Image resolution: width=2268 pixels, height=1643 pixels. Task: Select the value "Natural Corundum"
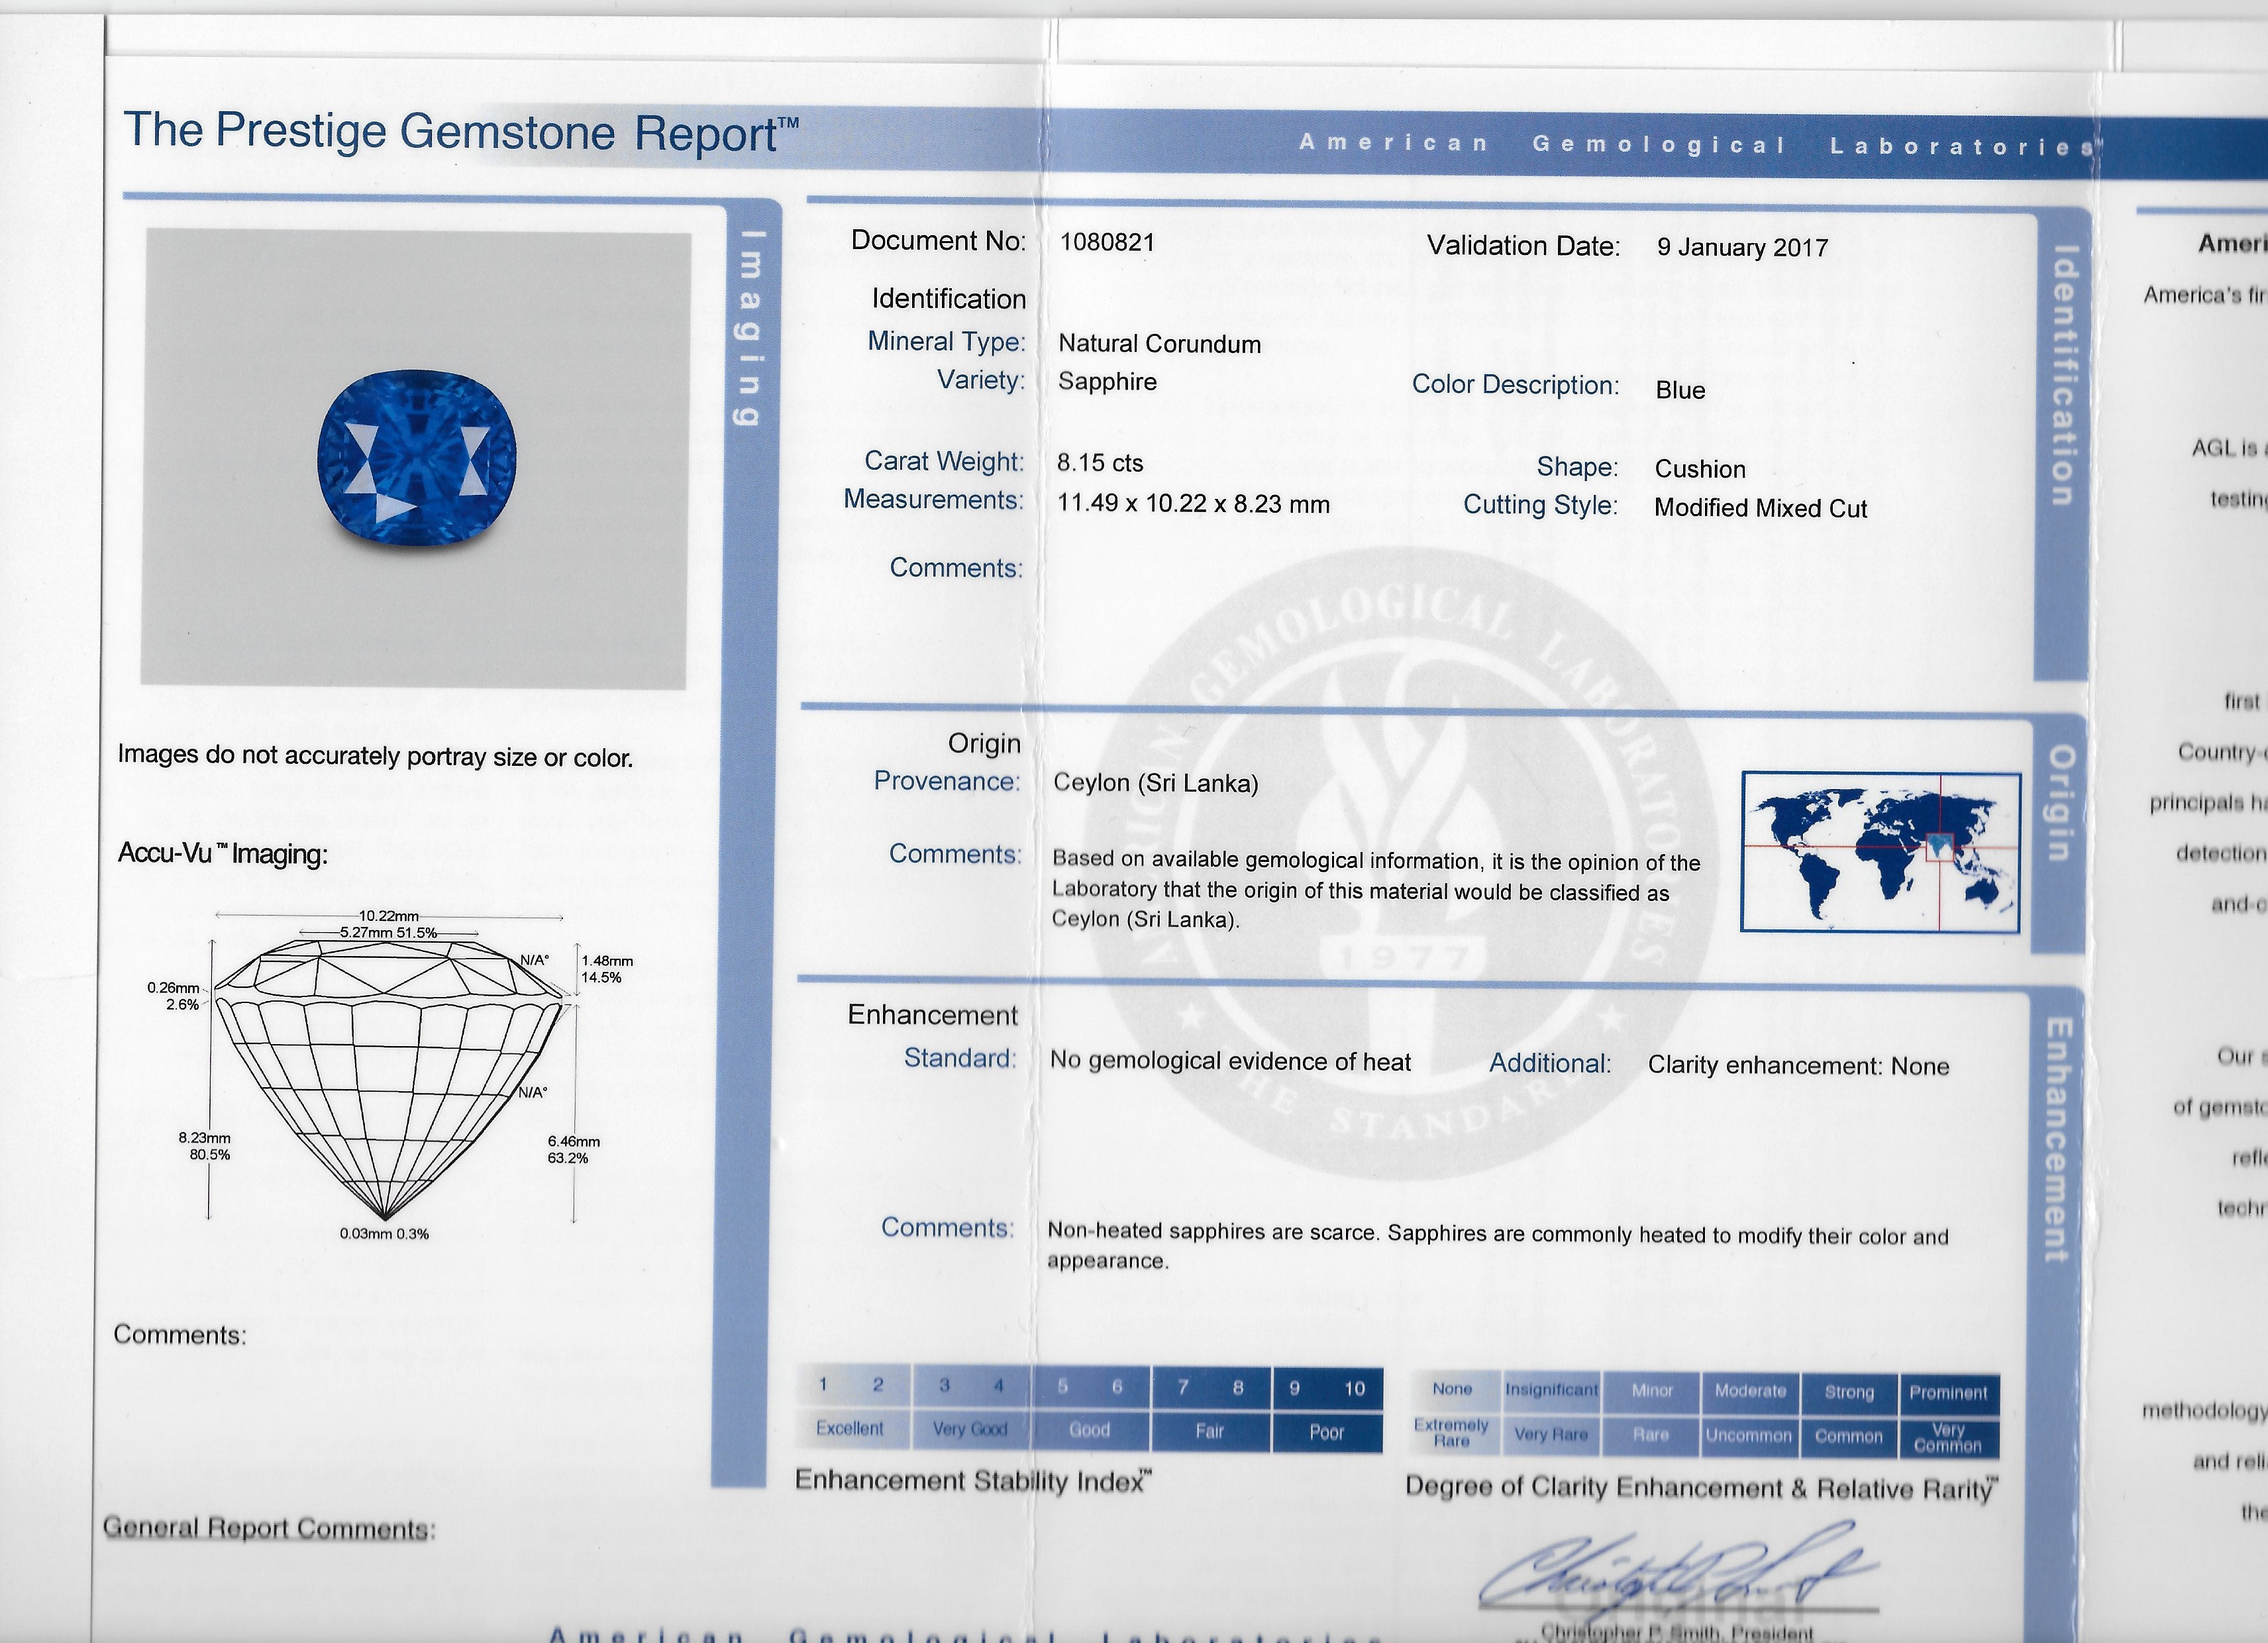pyautogui.click(x=1160, y=344)
